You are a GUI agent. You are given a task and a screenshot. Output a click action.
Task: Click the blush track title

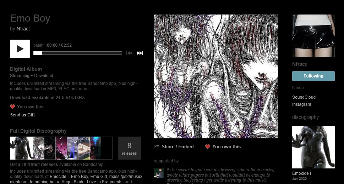click(x=38, y=45)
